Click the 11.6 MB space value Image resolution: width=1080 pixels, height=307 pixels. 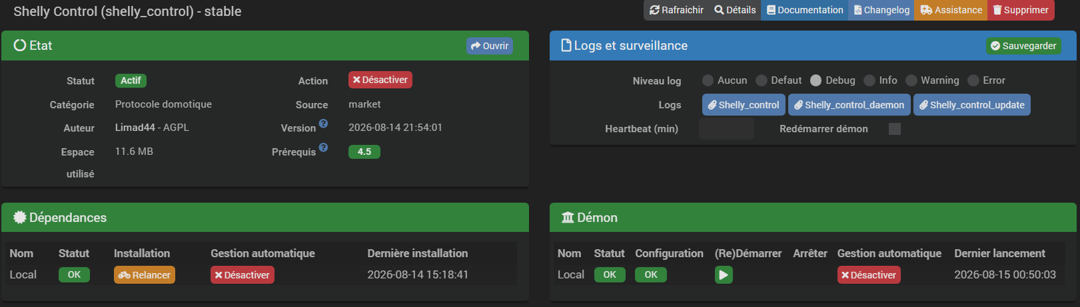tap(134, 152)
